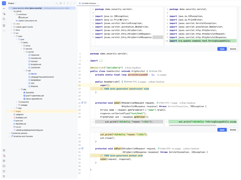Open the Git branches tool window

(4, 176)
